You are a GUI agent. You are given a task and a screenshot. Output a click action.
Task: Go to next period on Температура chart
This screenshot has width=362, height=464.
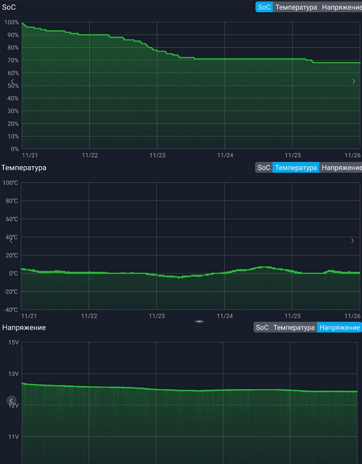[x=352, y=241]
